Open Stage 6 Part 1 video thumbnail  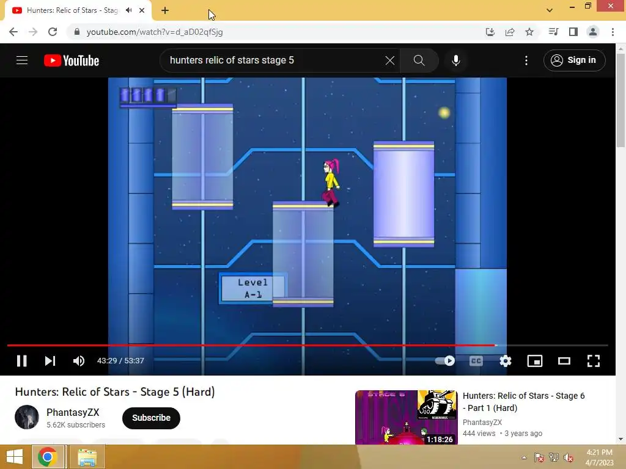click(x=407, y=417)
